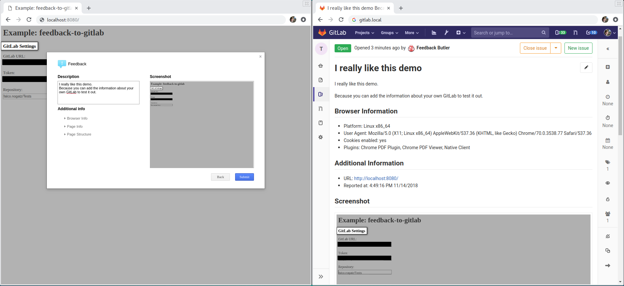Reload the localhost:8080 page

[x=29, y=19]
